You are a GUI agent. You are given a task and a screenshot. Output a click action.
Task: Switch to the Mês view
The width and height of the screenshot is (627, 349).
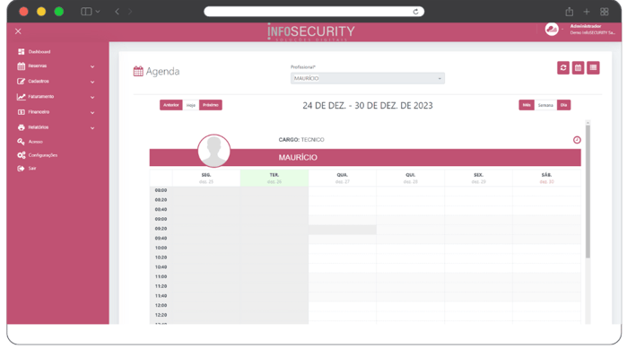coord(527,105)
